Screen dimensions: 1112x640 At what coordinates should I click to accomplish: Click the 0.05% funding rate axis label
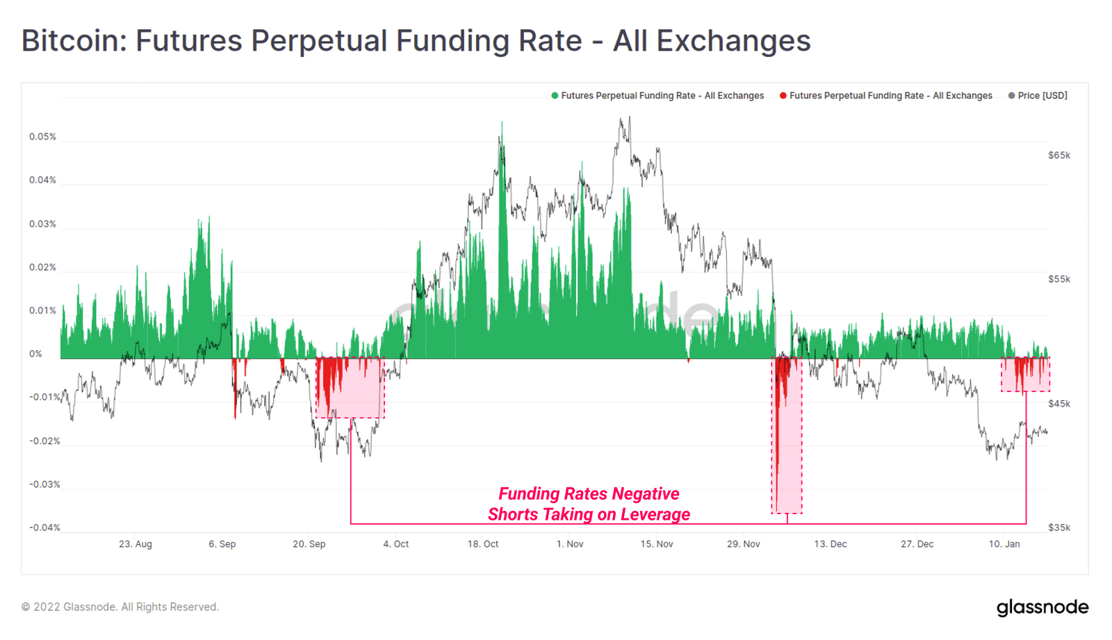click(x=42, y=137)
